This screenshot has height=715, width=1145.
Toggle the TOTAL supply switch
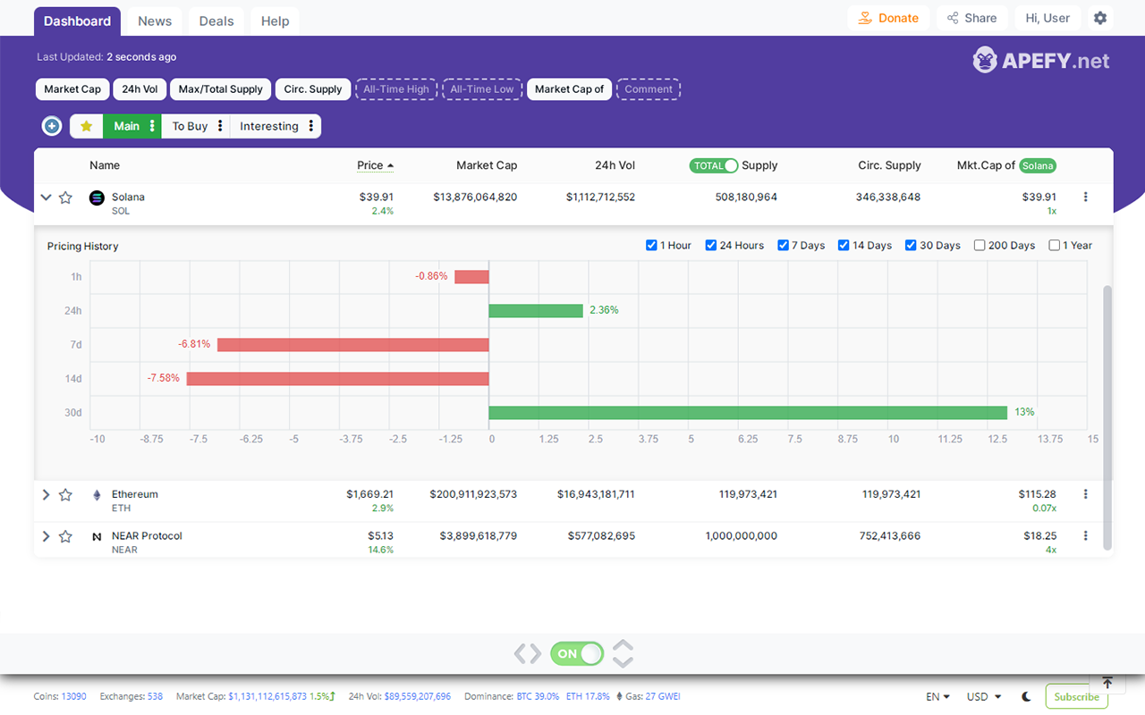[714, 165]
